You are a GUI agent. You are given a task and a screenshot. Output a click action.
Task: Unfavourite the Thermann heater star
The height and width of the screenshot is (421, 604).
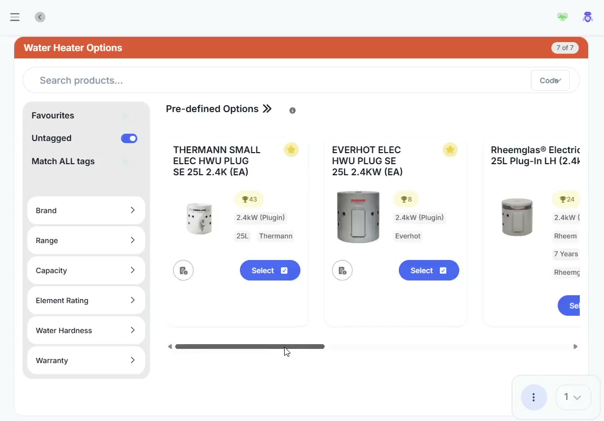(x=291, y=149)
